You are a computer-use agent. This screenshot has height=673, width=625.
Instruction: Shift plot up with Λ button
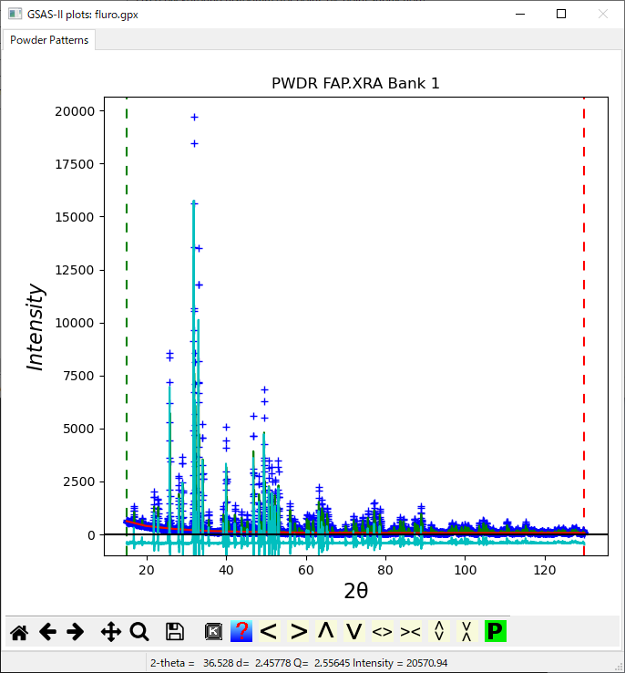(x=326, y=631)
